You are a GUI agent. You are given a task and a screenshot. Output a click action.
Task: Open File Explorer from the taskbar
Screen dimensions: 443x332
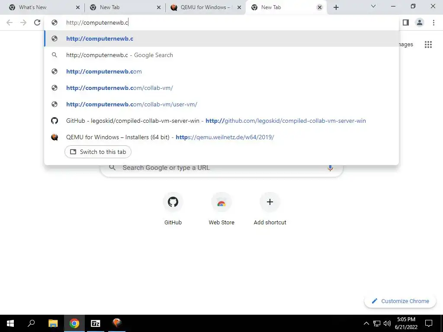tap(53, 323)
